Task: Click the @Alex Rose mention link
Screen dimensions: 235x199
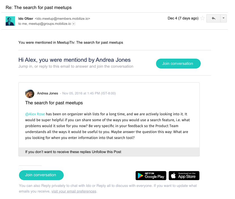Action: click(35, 114)
